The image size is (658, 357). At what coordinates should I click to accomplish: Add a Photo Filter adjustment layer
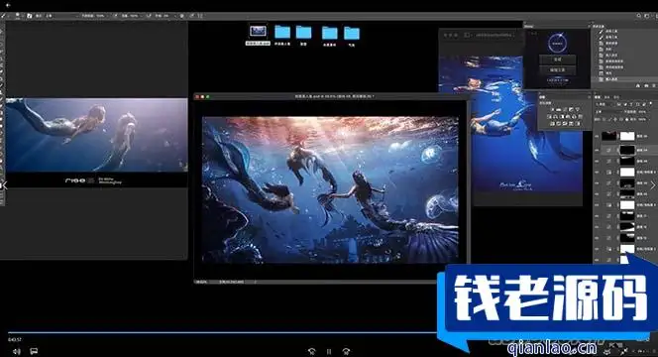click(x=568, y=117)
